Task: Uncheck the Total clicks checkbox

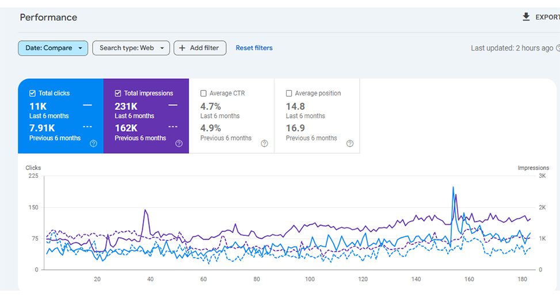Action: click(x=33, y=93)
